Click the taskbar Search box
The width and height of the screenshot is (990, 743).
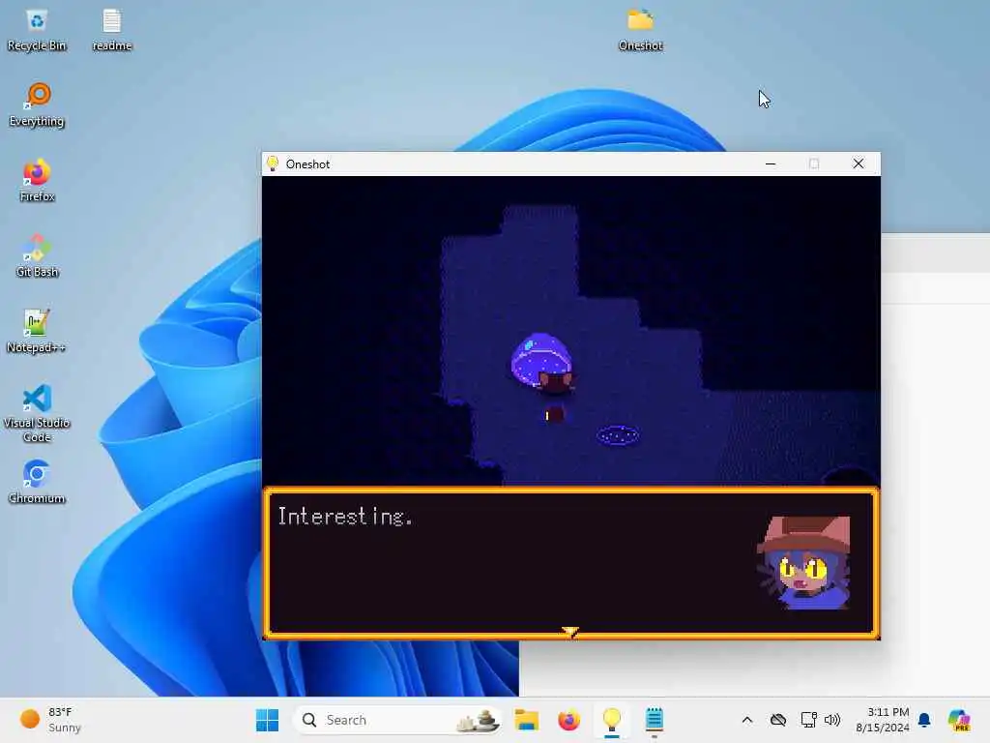[397, 720]
